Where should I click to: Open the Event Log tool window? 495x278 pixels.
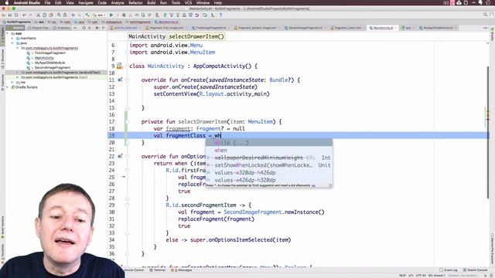click(449, 270)
